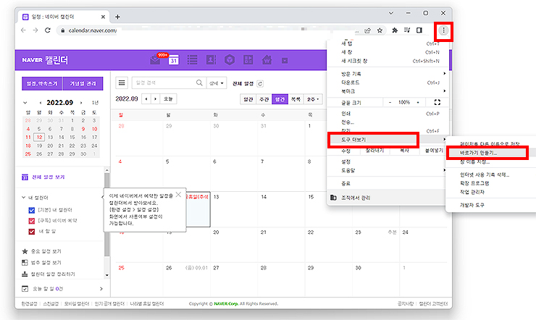Collapse the 내 캘린더 section chevron
This screenshot has width=536, height=320.
coord(24,198)
